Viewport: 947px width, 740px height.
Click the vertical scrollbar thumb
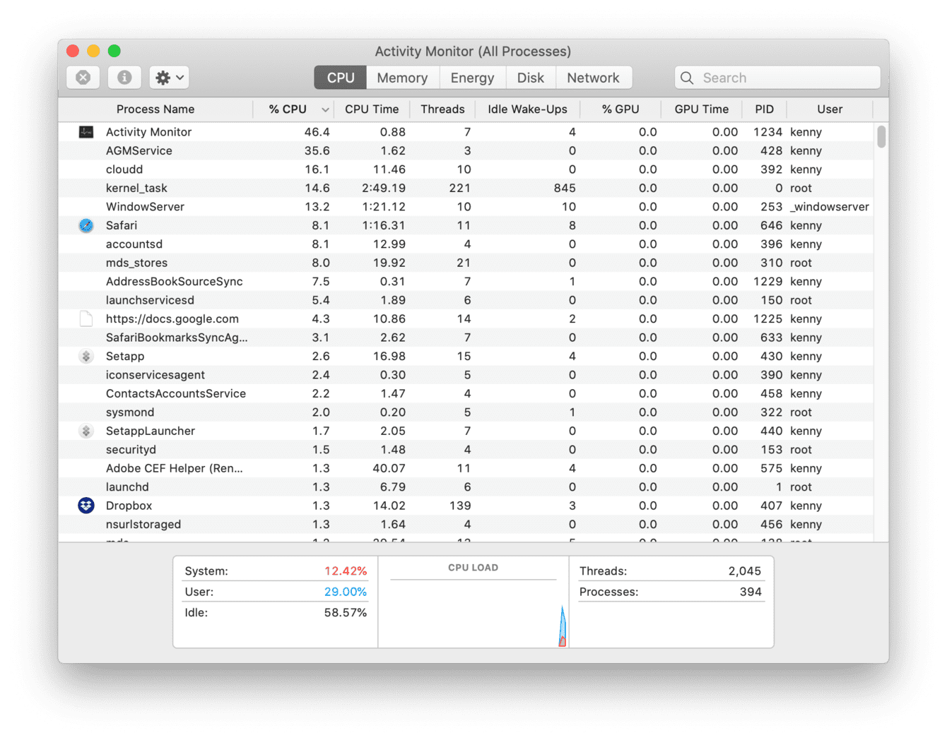881,137
